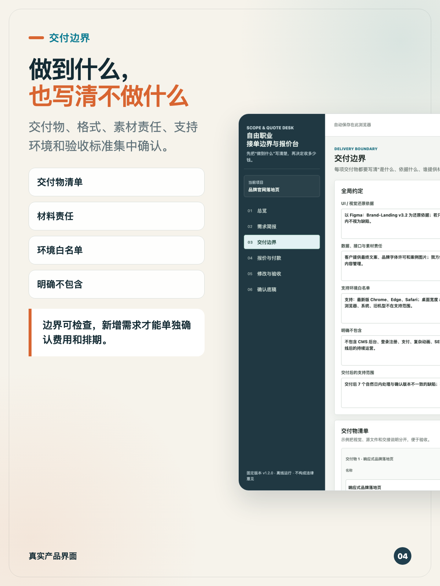The image size is (440, 586).
Task: Click the SCOPE & QUOTE DESK label
Action: (270, 128)
